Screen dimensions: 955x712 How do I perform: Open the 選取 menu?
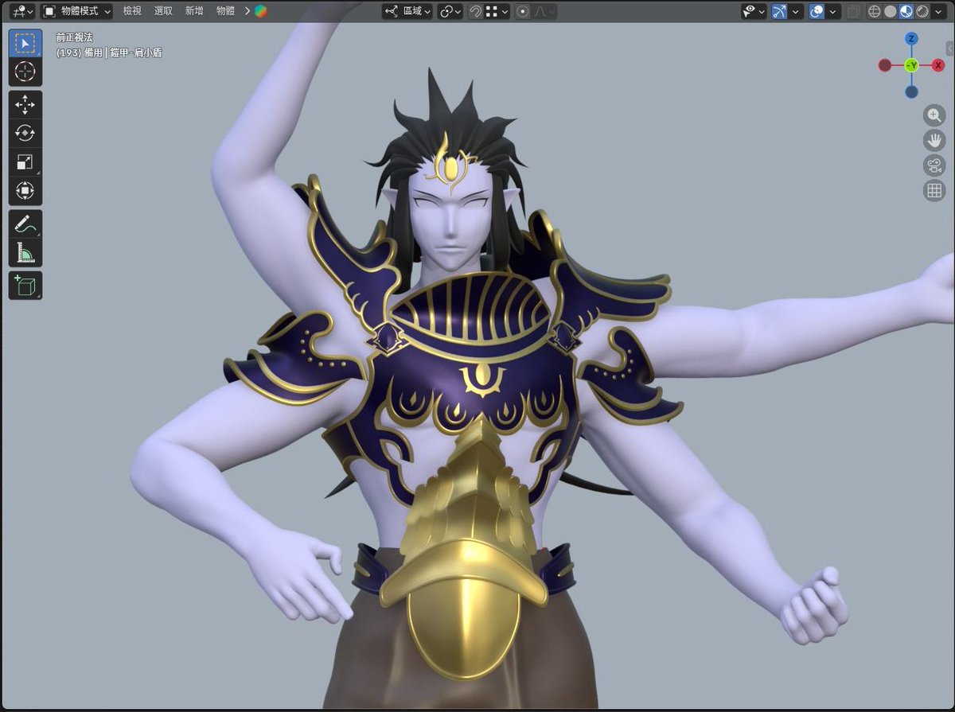tap(163, 11)
